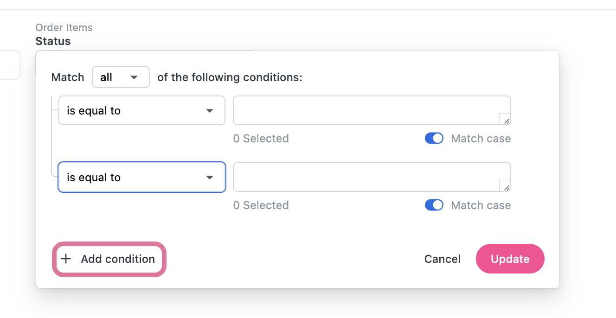The height and width of the screenshot is (318, 616).
Task: Click the plus icon beside Add condition
Action: [66, 259]
